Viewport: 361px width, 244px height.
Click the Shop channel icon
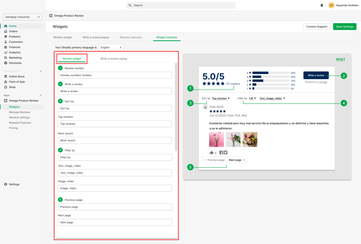(6, 87)
